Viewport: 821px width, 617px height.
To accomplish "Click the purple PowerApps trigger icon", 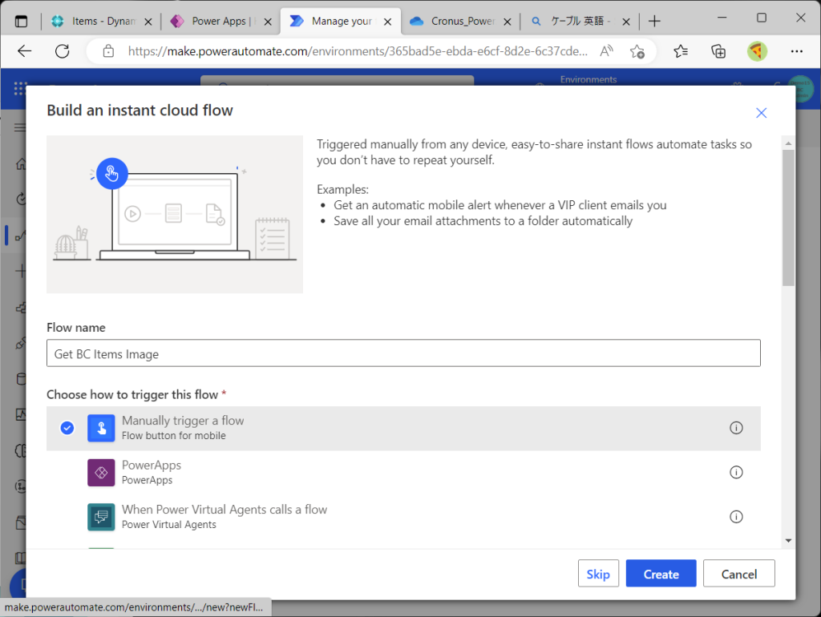I will 101,473.
